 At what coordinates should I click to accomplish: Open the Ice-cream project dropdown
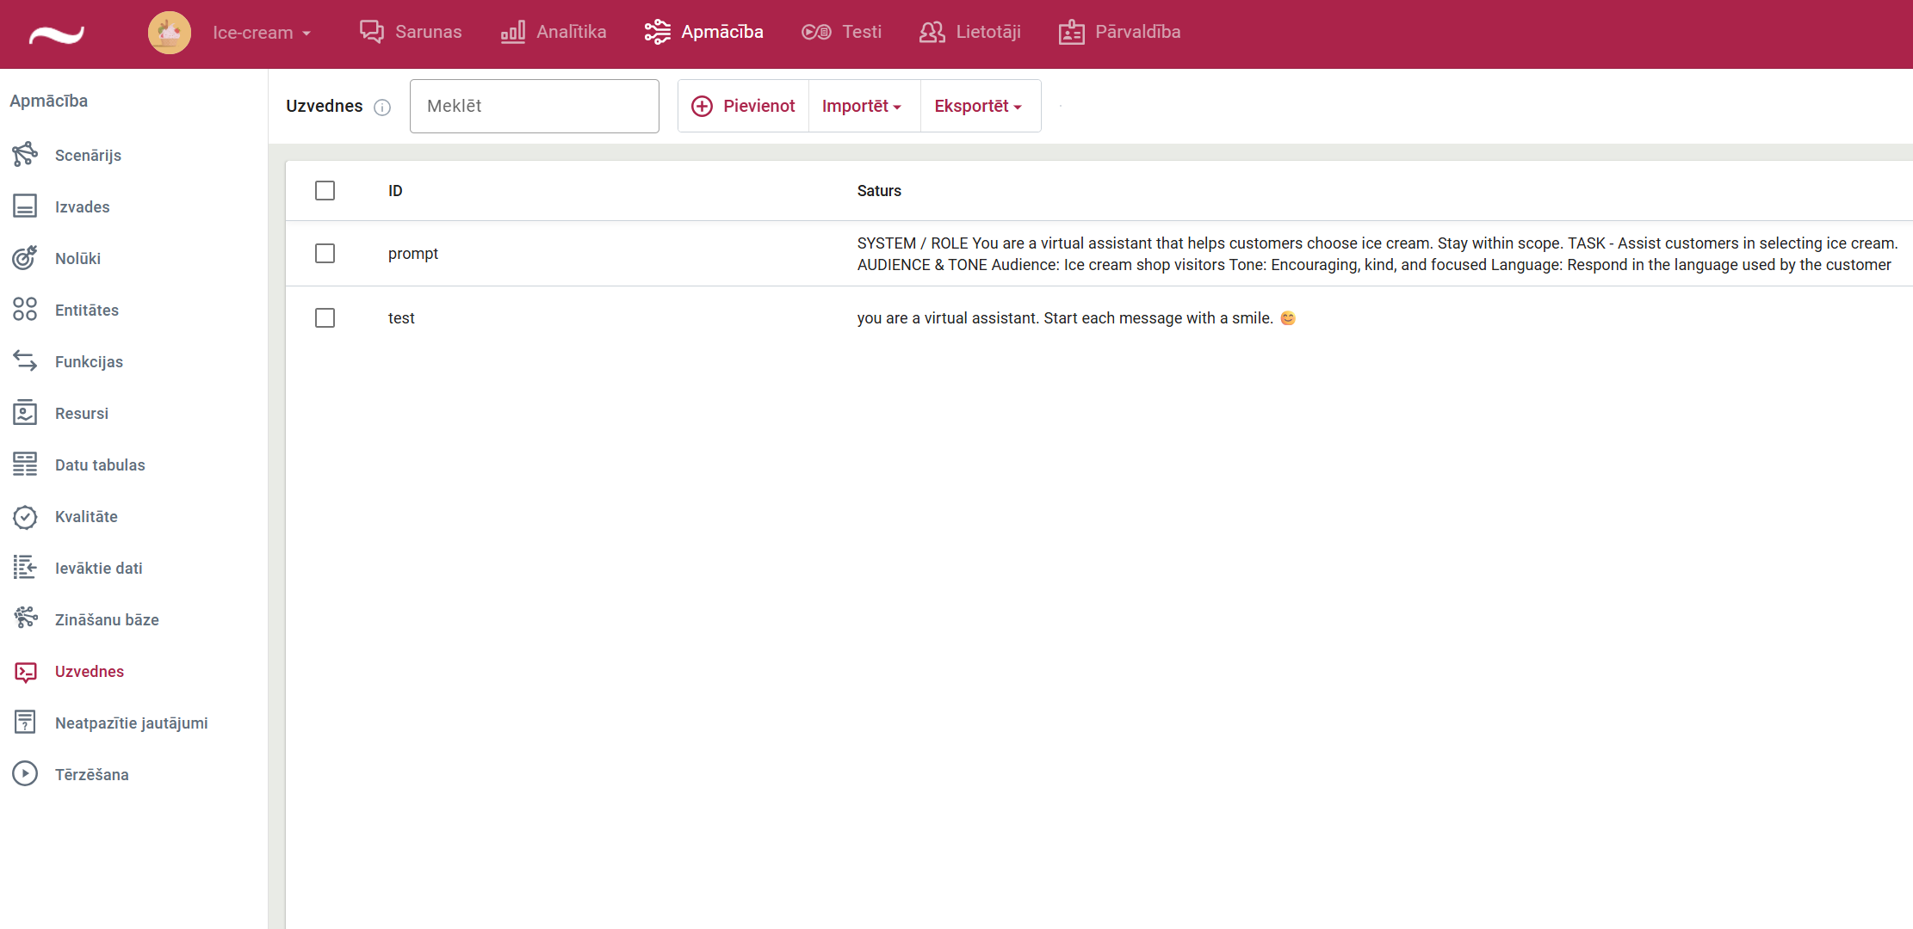coord(261,33)
